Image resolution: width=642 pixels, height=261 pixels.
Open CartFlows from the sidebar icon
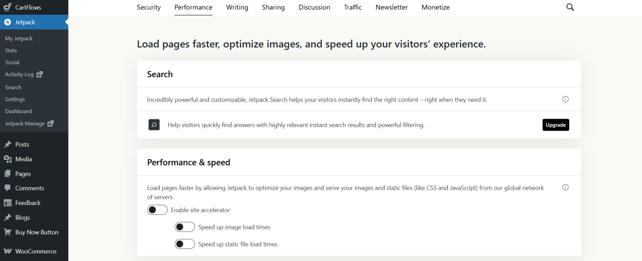pos(8,7)
